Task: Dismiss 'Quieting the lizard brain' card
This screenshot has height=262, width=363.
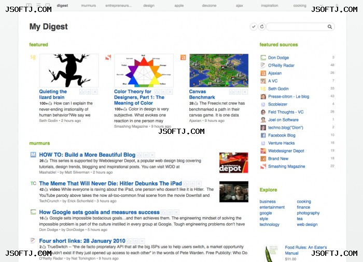Action: [95, 92]
